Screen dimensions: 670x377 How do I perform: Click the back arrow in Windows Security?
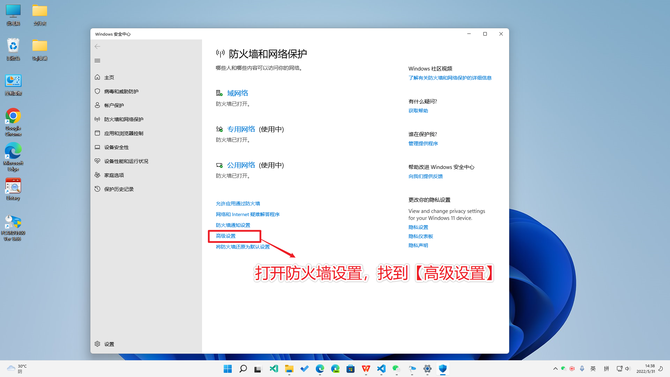(x=97, y=46)
